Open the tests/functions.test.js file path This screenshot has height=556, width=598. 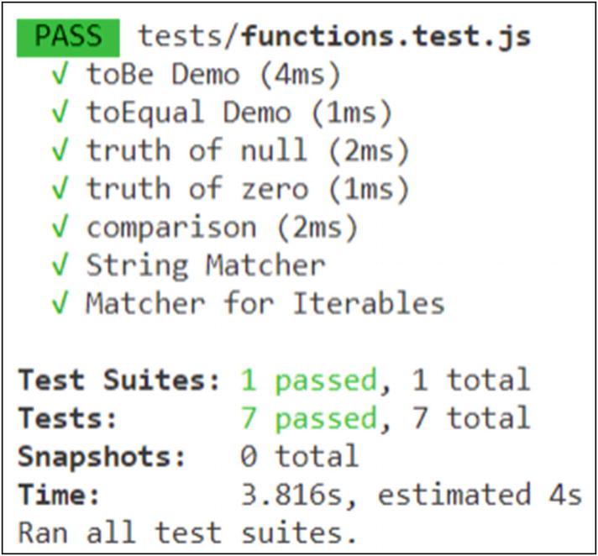click(334, 37)
